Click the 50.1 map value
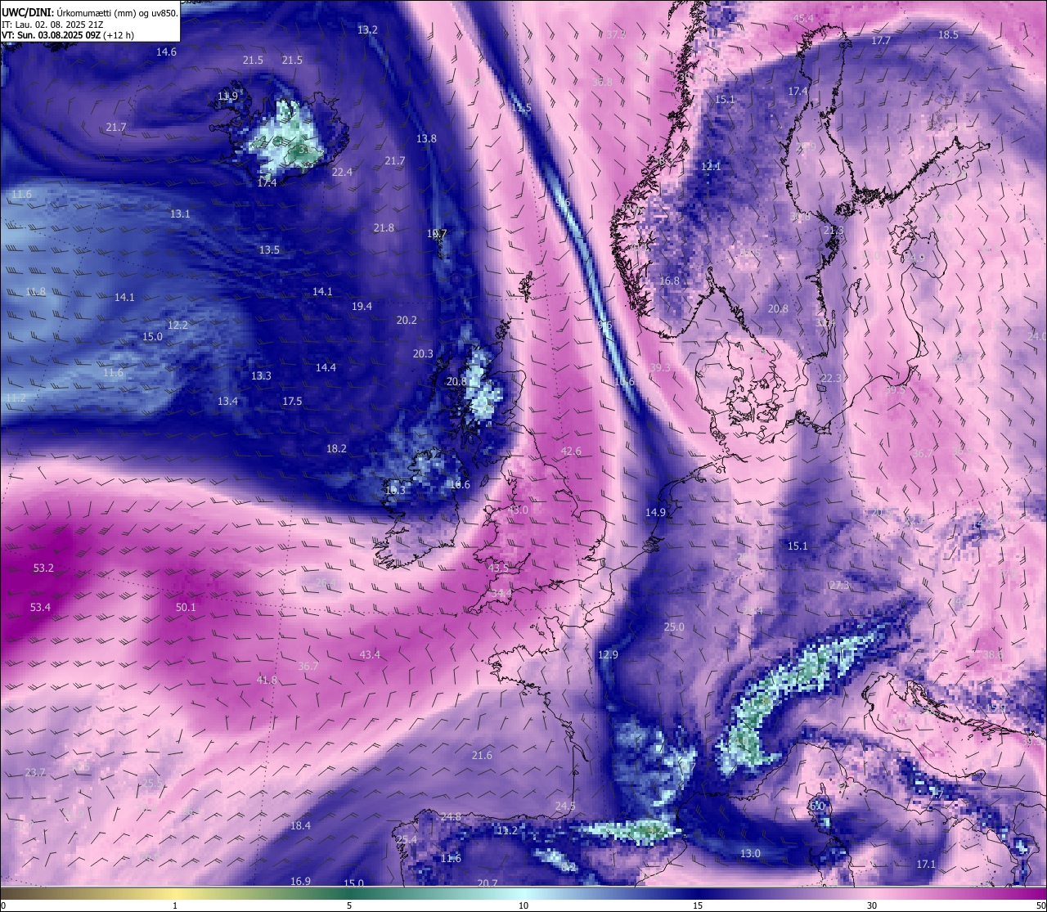 (x=186, y=607)
